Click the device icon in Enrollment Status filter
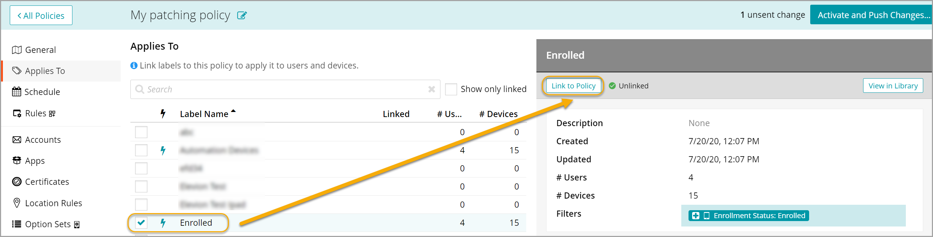933x237 pixels. [x=706, y=216]
